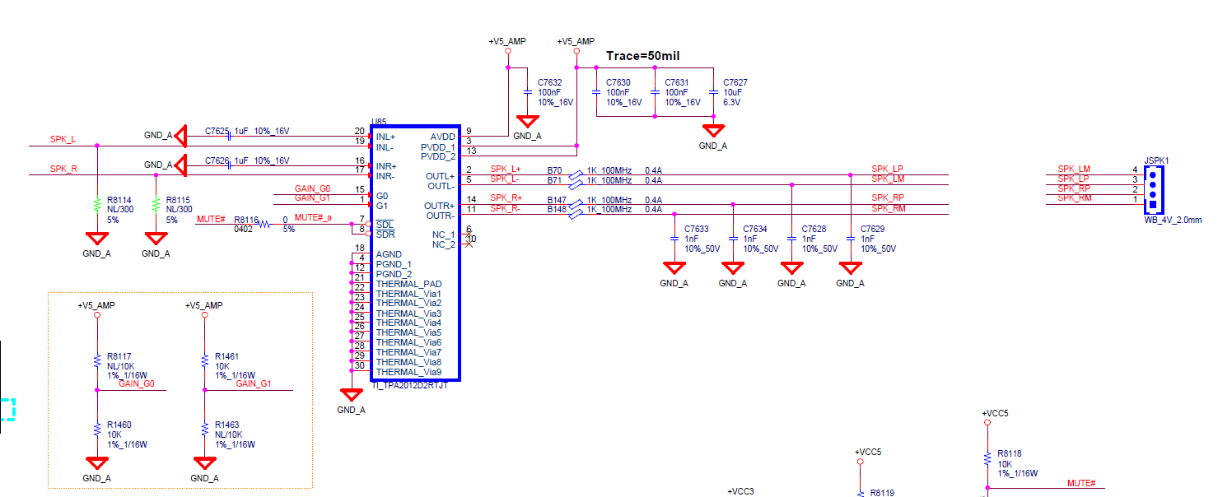Click the NC_2 no-connect X marker
1232x497 pixels.
469,244
